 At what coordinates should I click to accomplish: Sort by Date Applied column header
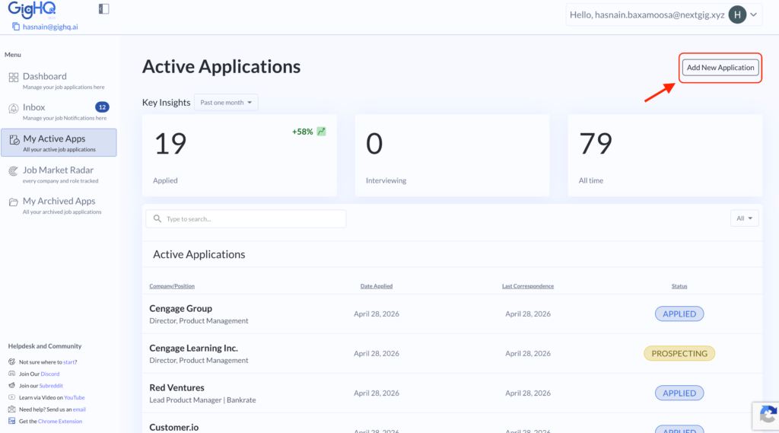tap(376, 286)
